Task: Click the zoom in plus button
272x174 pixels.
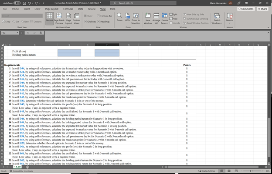Action: (x=262, y=171)
